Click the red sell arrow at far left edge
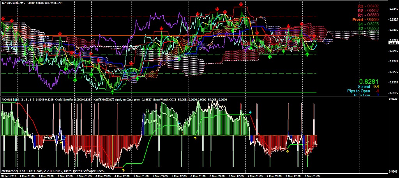The width and height of the screenshot is (399, 178). pos(3,18)
